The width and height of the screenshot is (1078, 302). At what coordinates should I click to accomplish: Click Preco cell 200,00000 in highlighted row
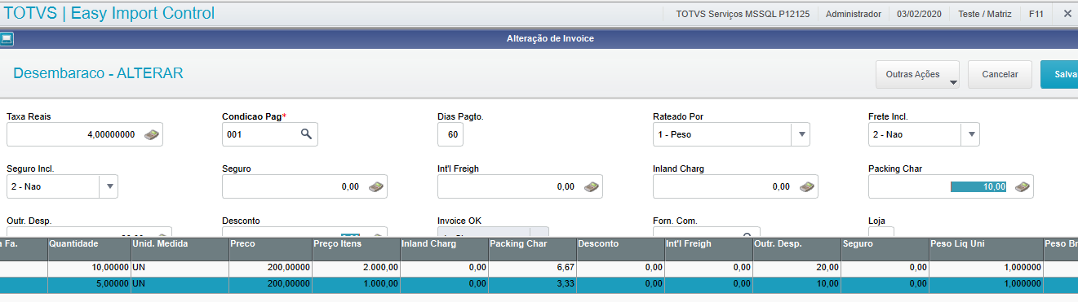[270, 284]
